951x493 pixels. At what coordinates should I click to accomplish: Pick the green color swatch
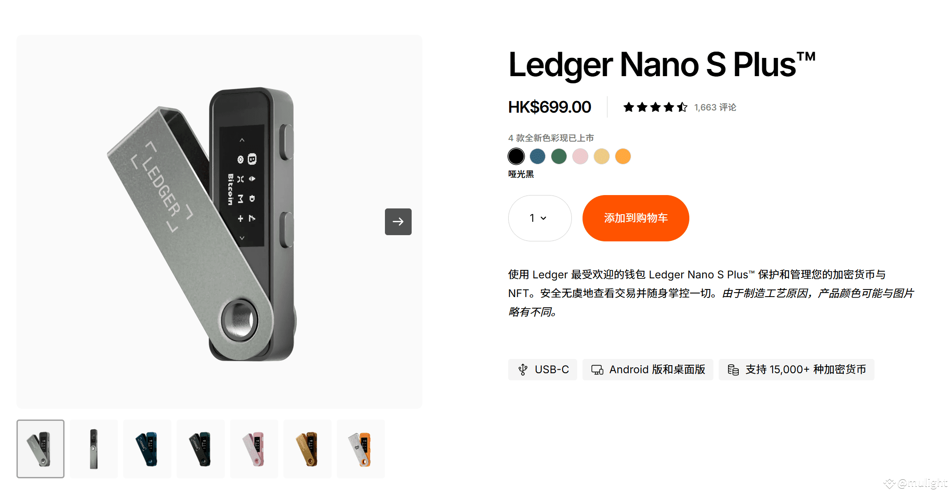coord(559,156)
